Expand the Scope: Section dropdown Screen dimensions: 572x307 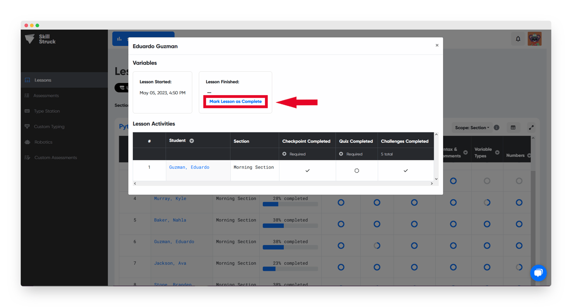coord(472,128)
